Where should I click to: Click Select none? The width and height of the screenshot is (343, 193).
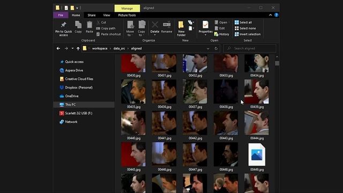(245, 28)
